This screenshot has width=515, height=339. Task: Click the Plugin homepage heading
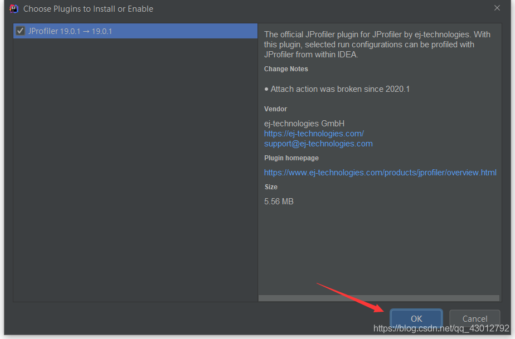coord(291,158)
